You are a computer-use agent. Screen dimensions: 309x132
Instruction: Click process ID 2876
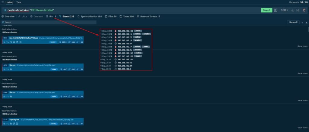[x=5, y=38]
